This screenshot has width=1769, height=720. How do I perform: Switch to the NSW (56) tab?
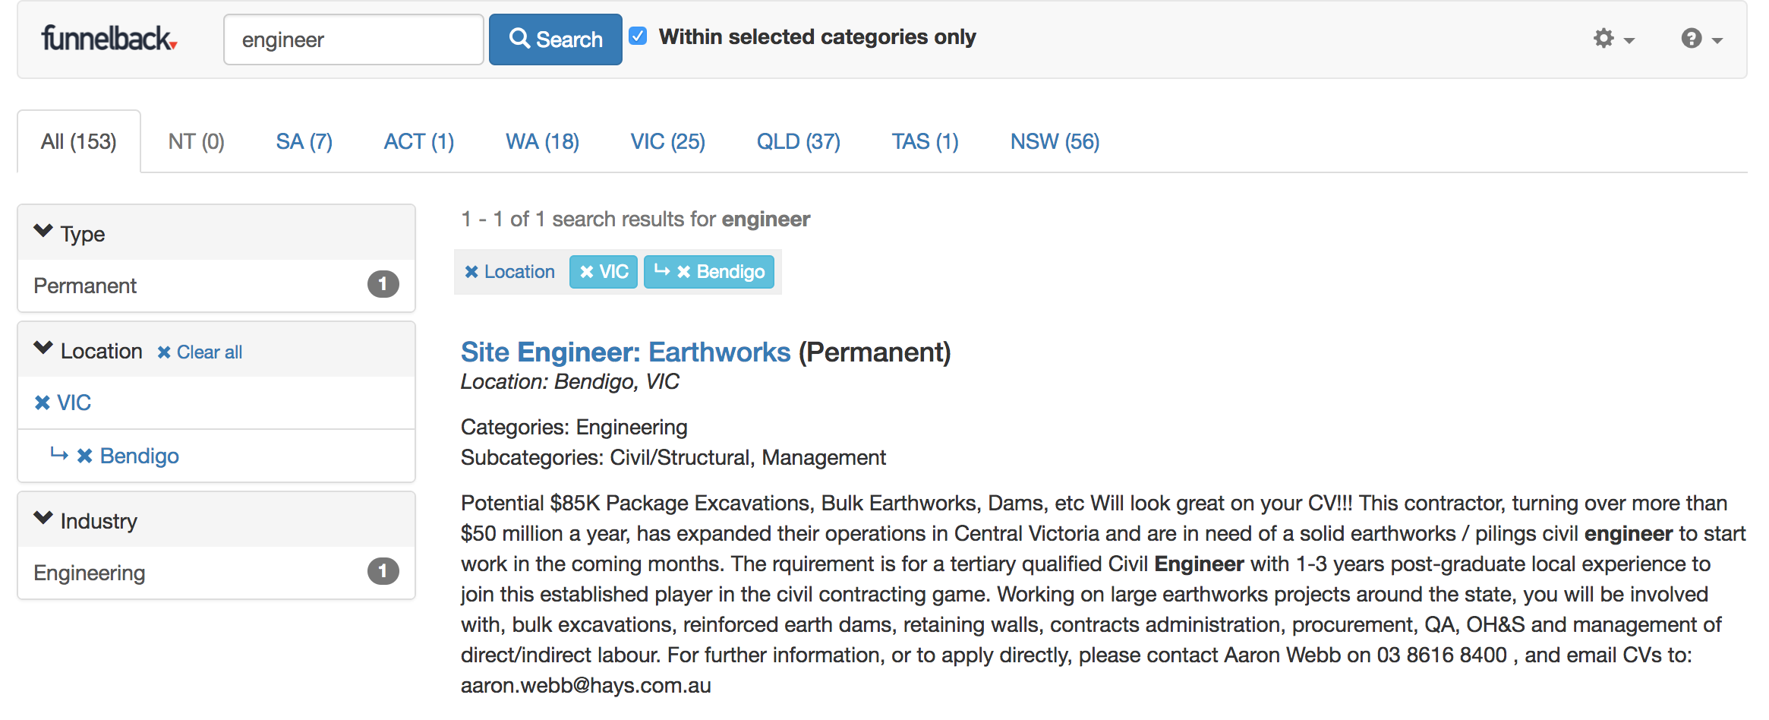tap(1055, 142)
